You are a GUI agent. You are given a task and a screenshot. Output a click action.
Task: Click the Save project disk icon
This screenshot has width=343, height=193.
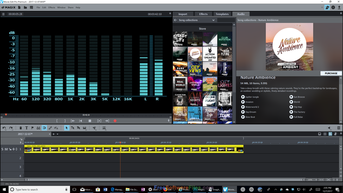[31, 7]
